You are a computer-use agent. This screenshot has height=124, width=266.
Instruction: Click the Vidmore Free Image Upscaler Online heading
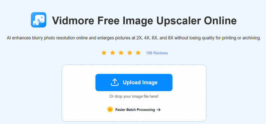(x=144, y=21)
